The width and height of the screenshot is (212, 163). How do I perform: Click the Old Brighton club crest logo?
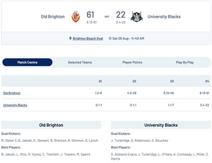pyautogui.click(x=75, y=17)
